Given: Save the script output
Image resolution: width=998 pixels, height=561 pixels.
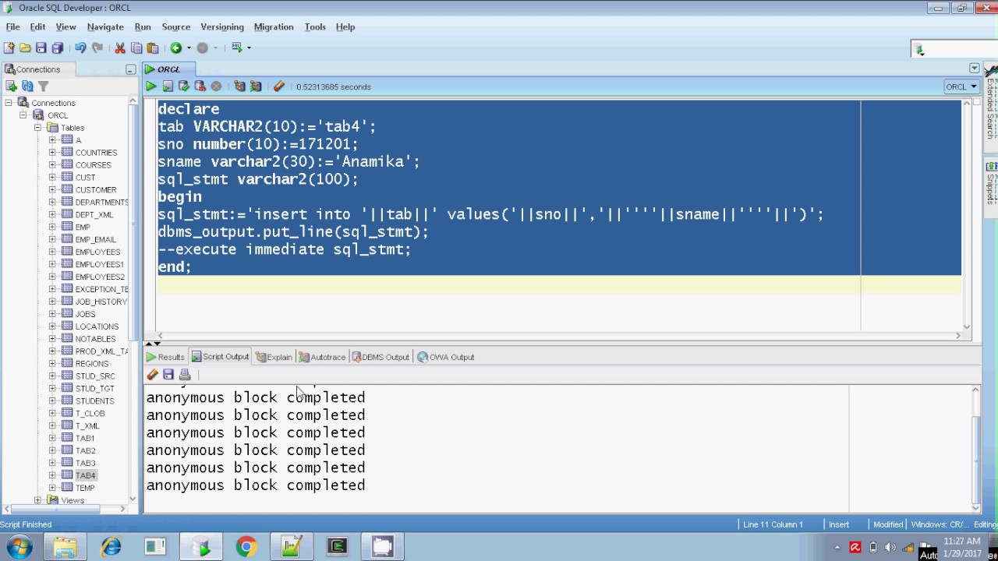Looking at the screenshot, I should click(168, 375).
